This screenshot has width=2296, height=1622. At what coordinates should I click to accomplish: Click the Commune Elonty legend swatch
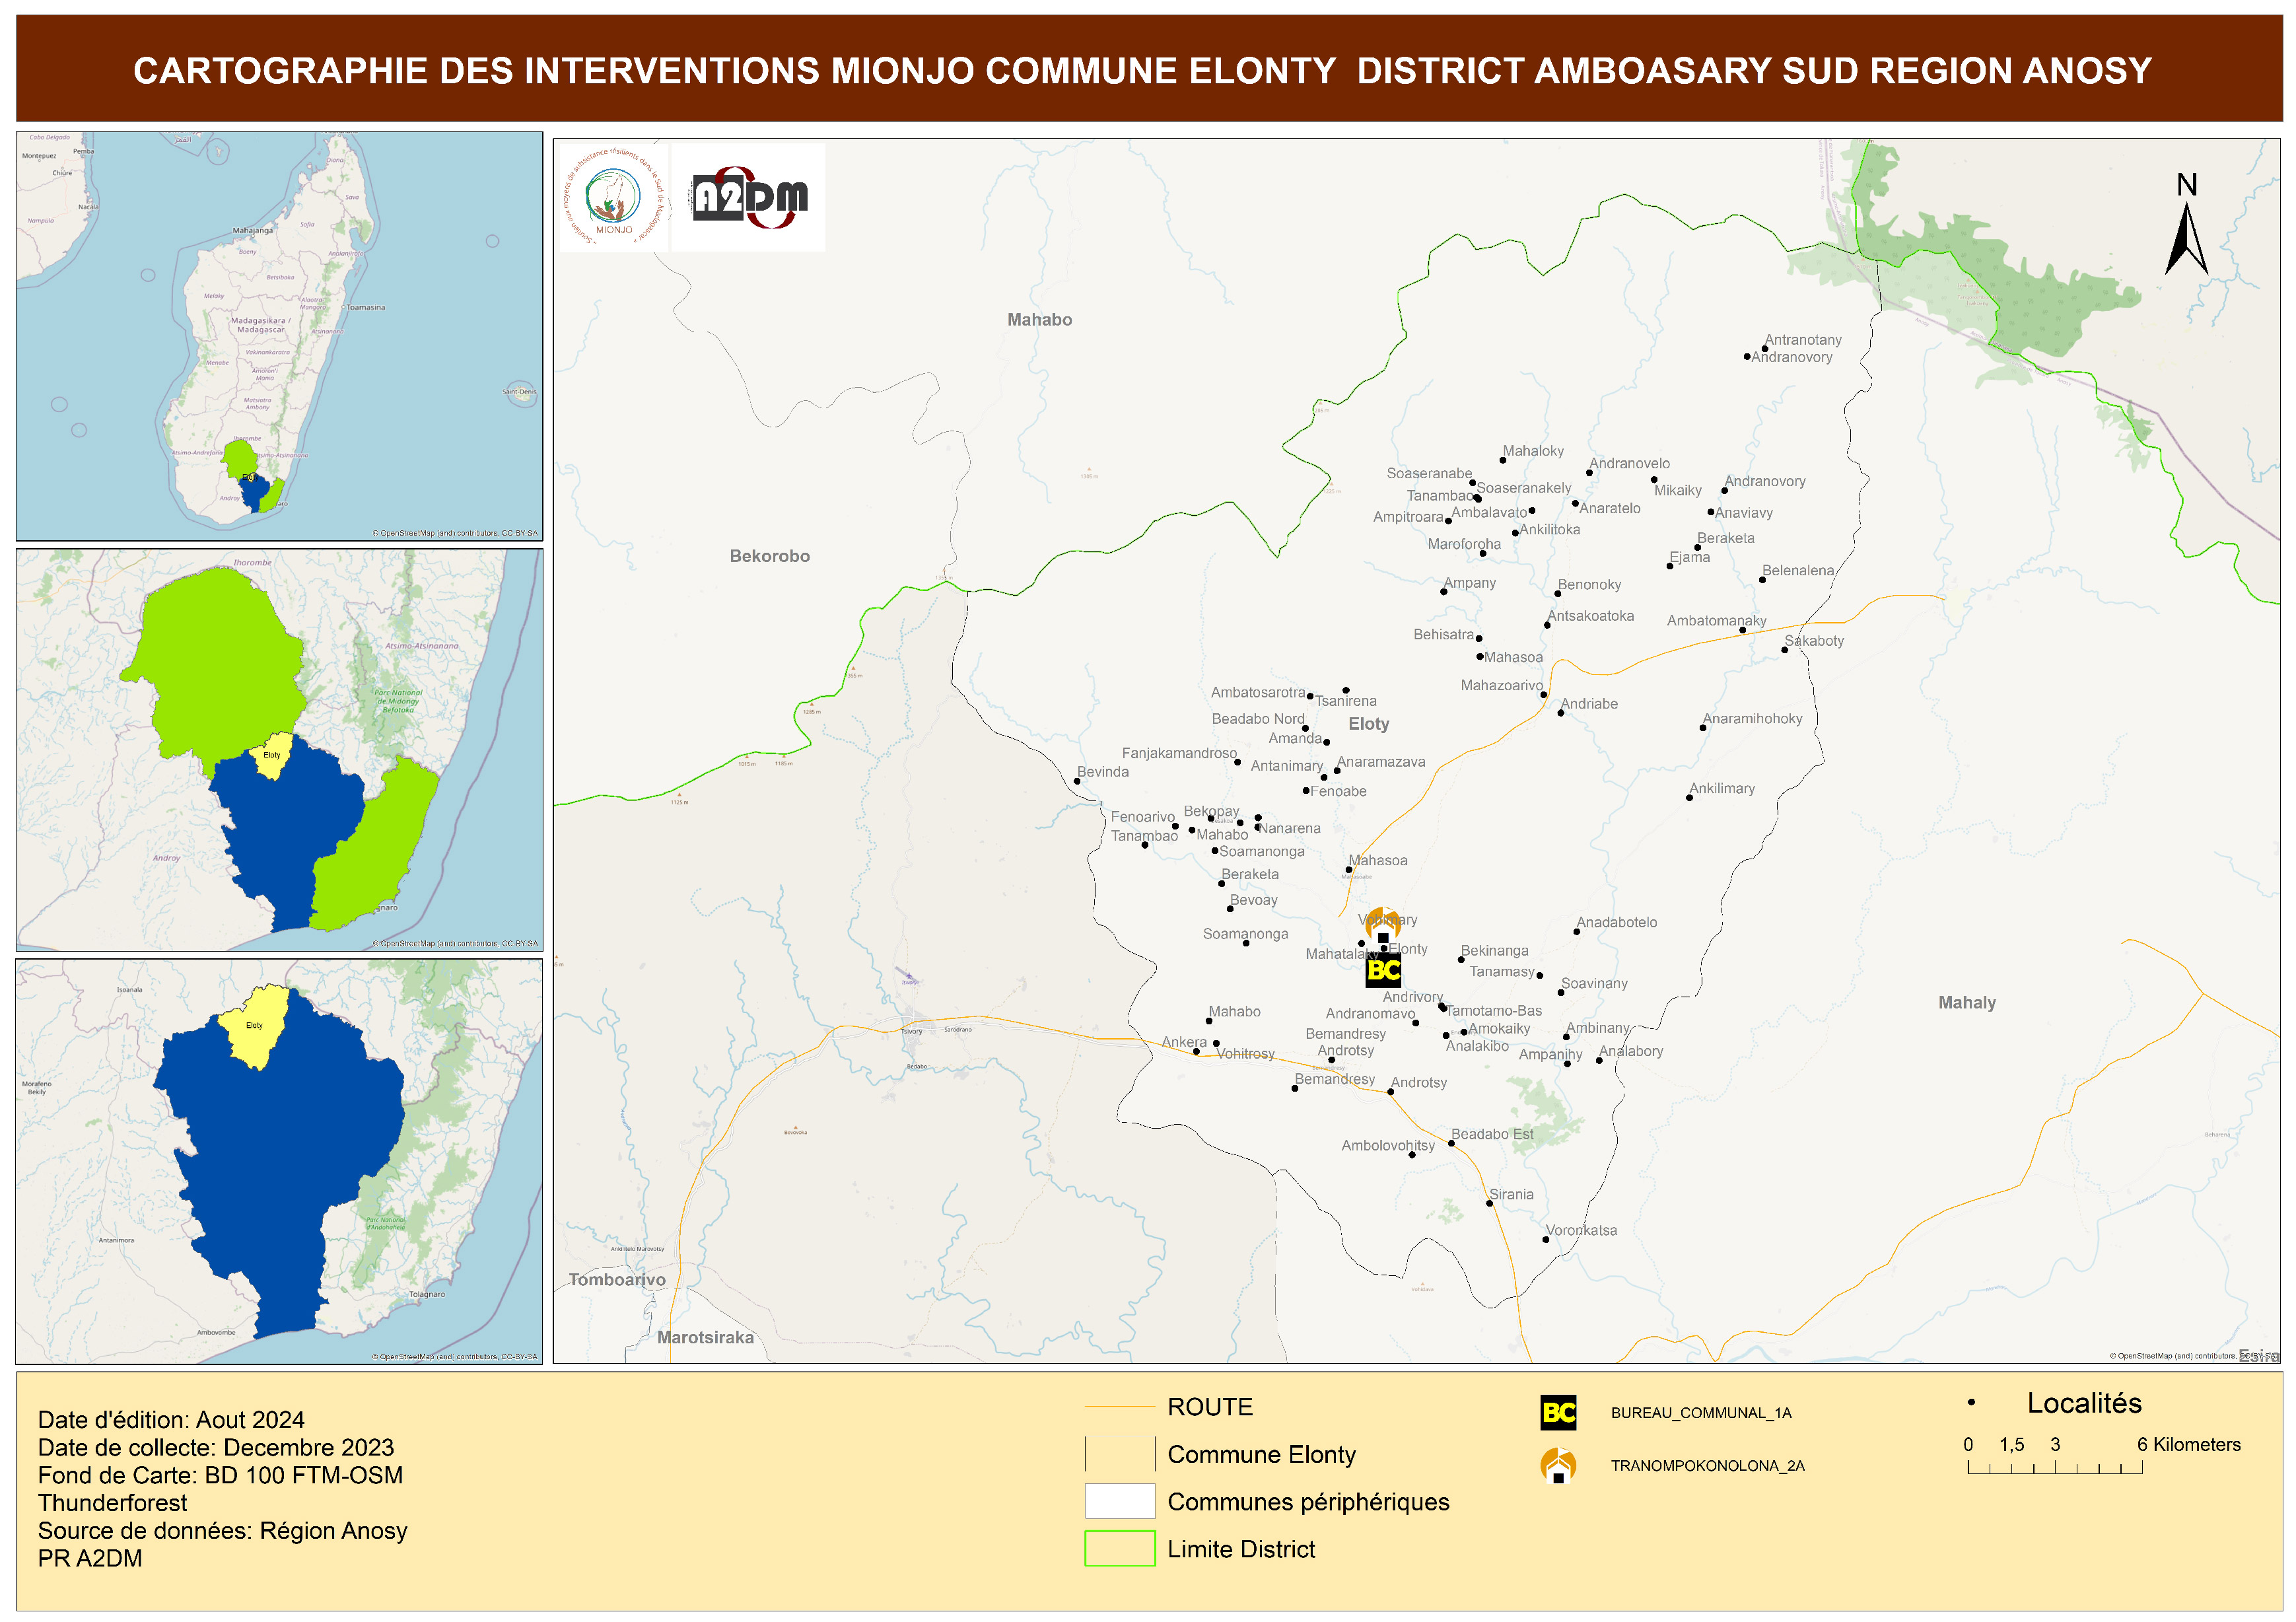click(1119, 1454)
